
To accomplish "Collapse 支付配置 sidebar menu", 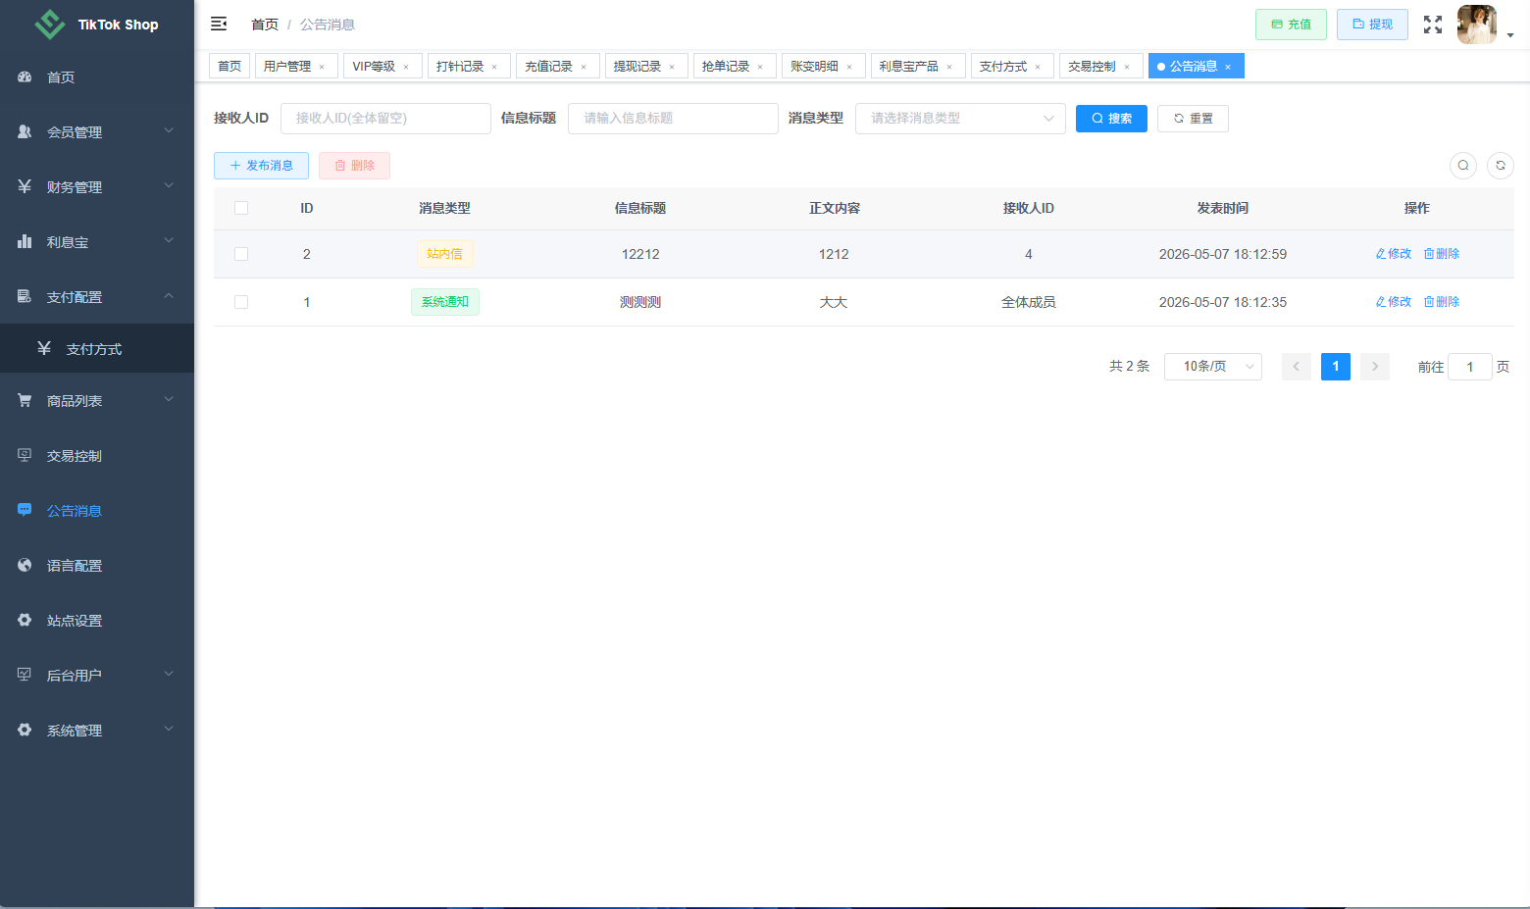I will [97, 297].
